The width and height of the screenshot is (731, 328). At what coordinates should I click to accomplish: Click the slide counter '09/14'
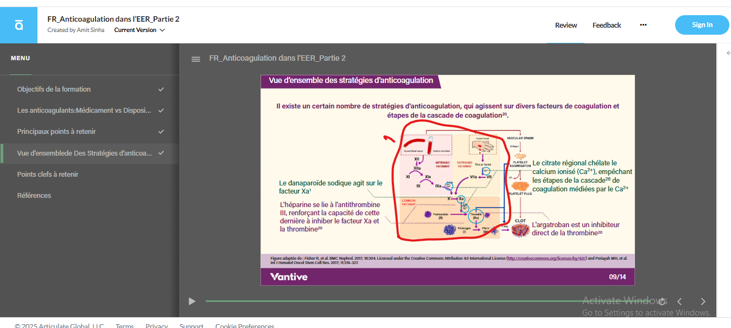tap(618, 277)
